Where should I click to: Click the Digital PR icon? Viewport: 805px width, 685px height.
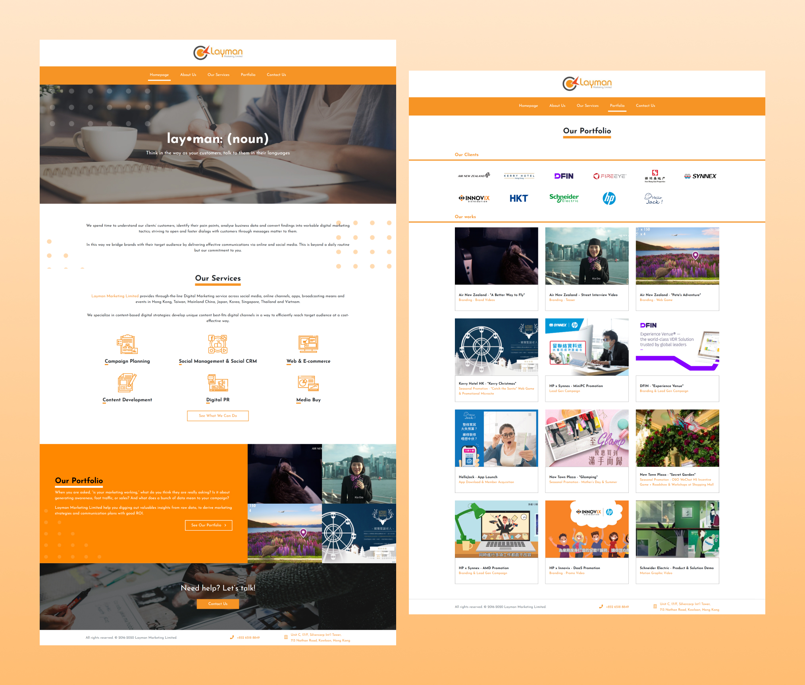click(x=218, y=383)
